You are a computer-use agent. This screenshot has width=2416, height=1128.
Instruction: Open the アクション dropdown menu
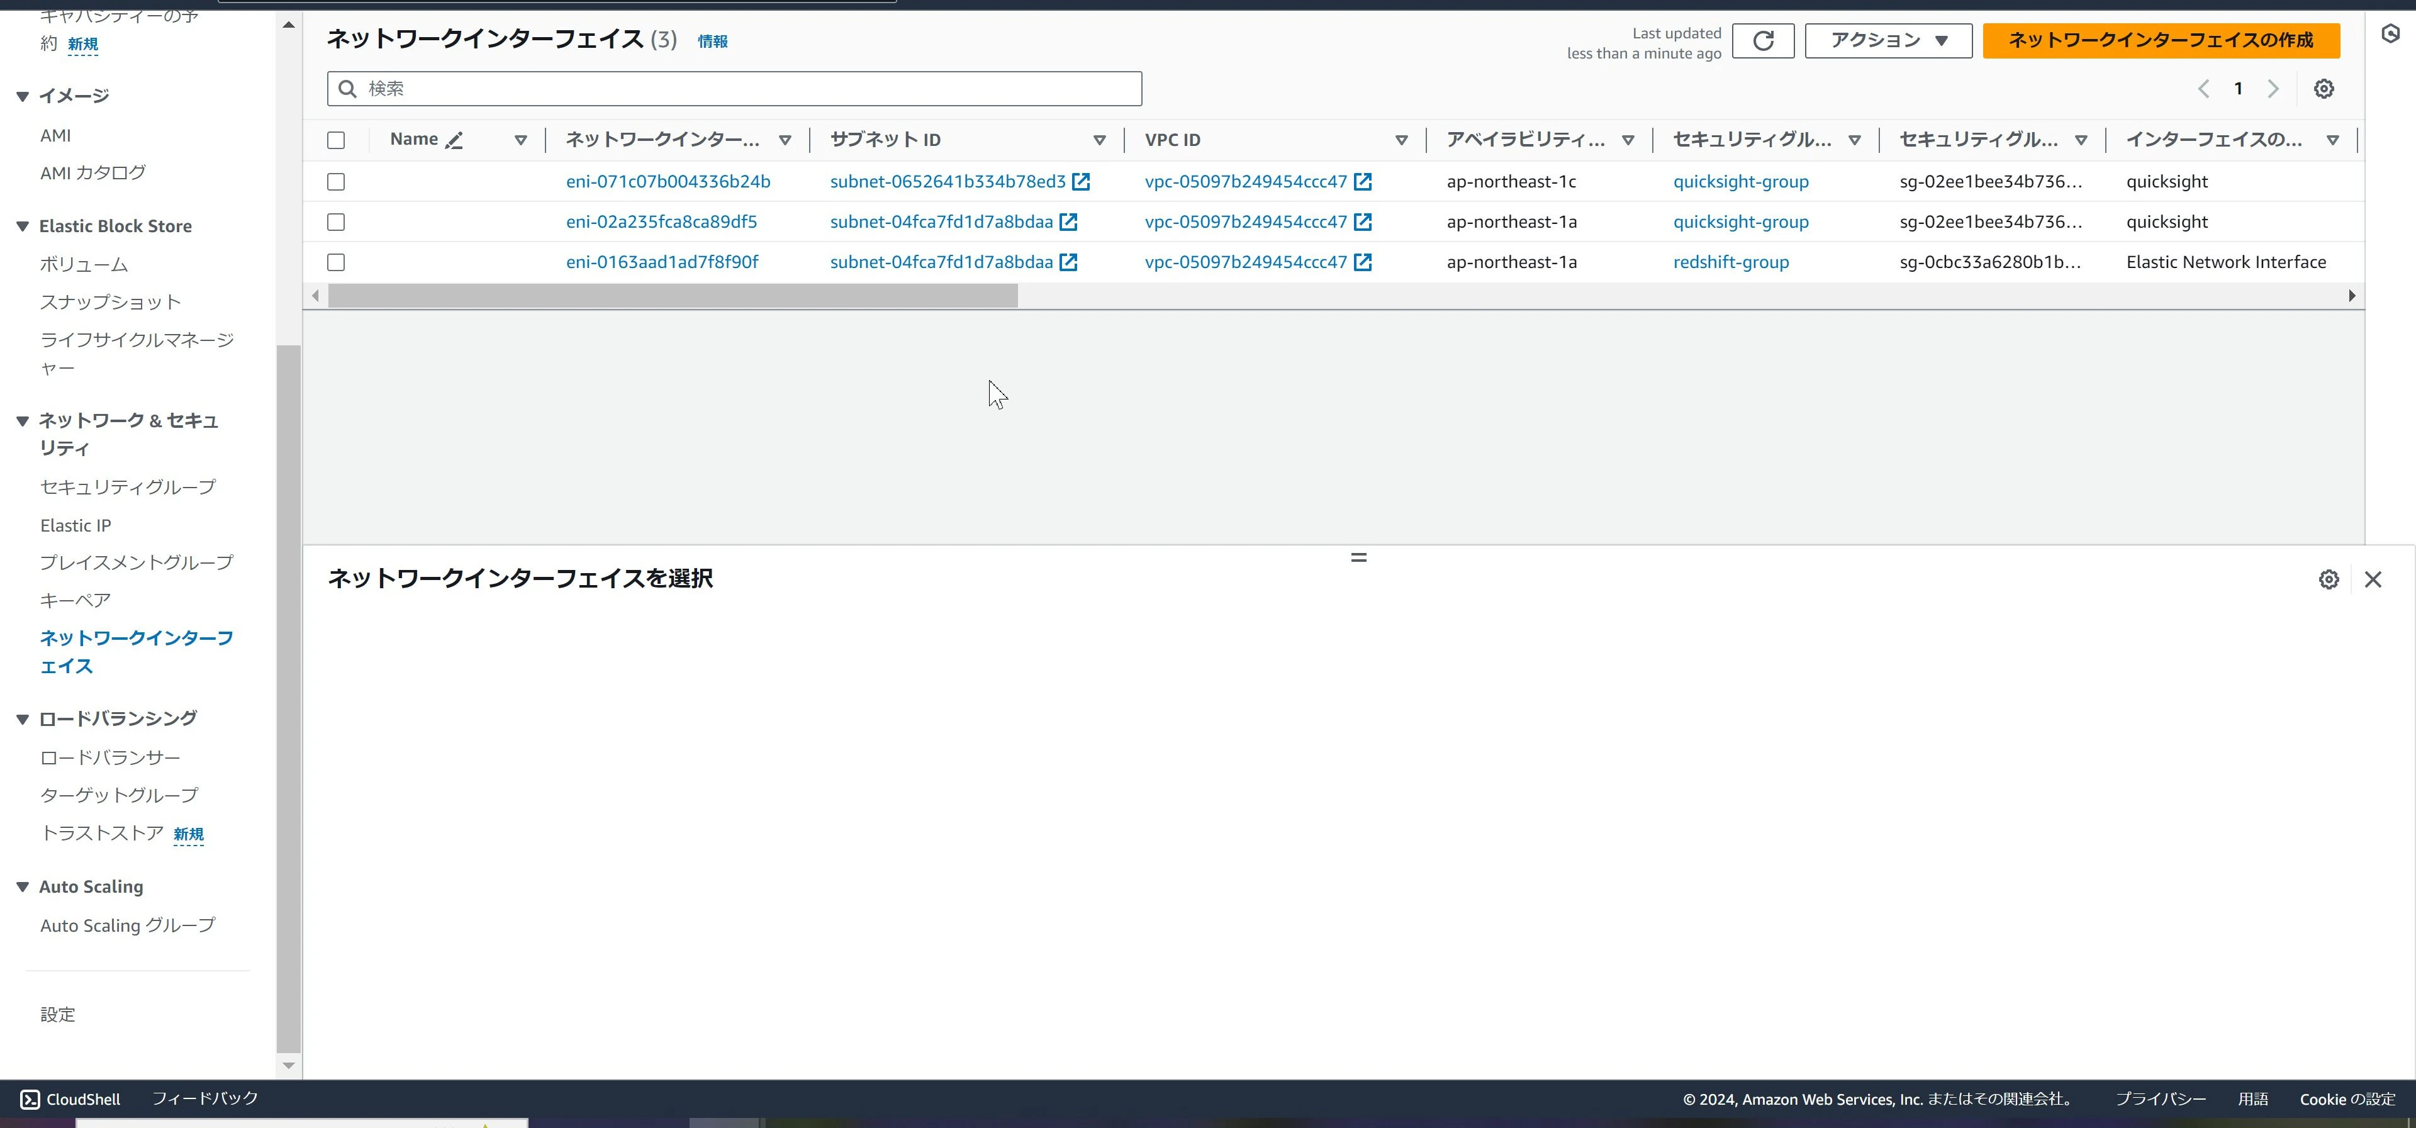tap(1888, 42)
